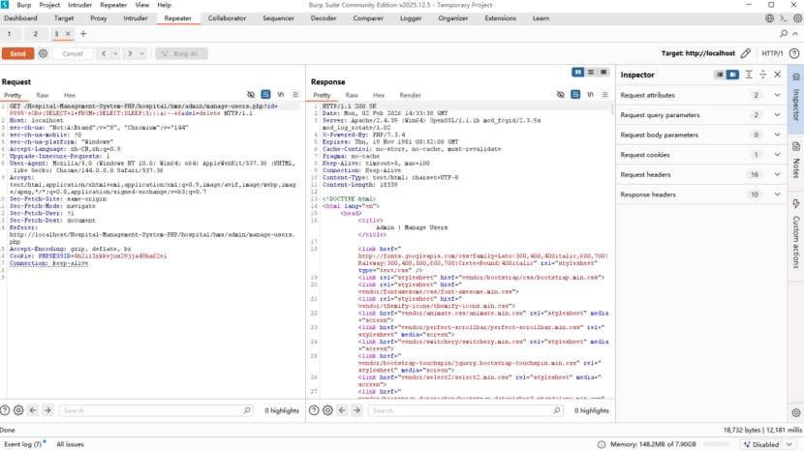804x451 pixels.
Task: Open Event log in status bar
Action: [x=23, y=444]
